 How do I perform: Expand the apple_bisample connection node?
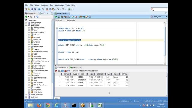[26, 23]
